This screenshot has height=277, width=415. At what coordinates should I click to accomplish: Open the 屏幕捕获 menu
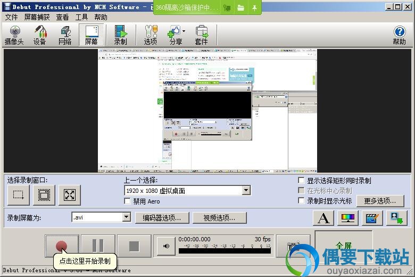pos(37,17)
